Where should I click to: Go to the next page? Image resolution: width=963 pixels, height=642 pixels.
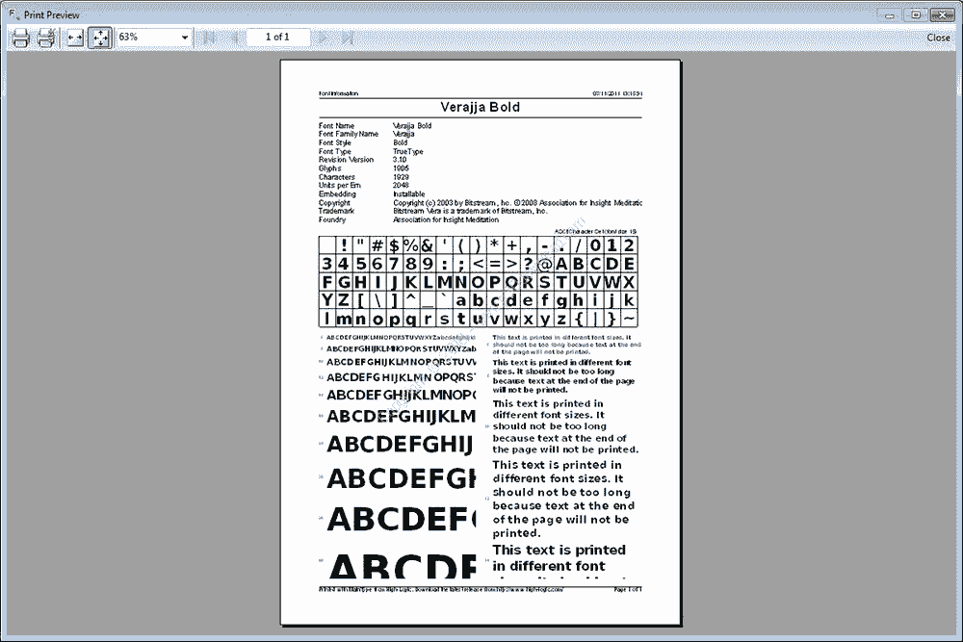(324, 39)
